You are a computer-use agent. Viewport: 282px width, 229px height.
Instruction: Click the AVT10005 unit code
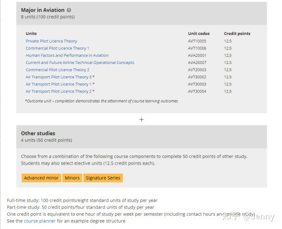(197, 41)
